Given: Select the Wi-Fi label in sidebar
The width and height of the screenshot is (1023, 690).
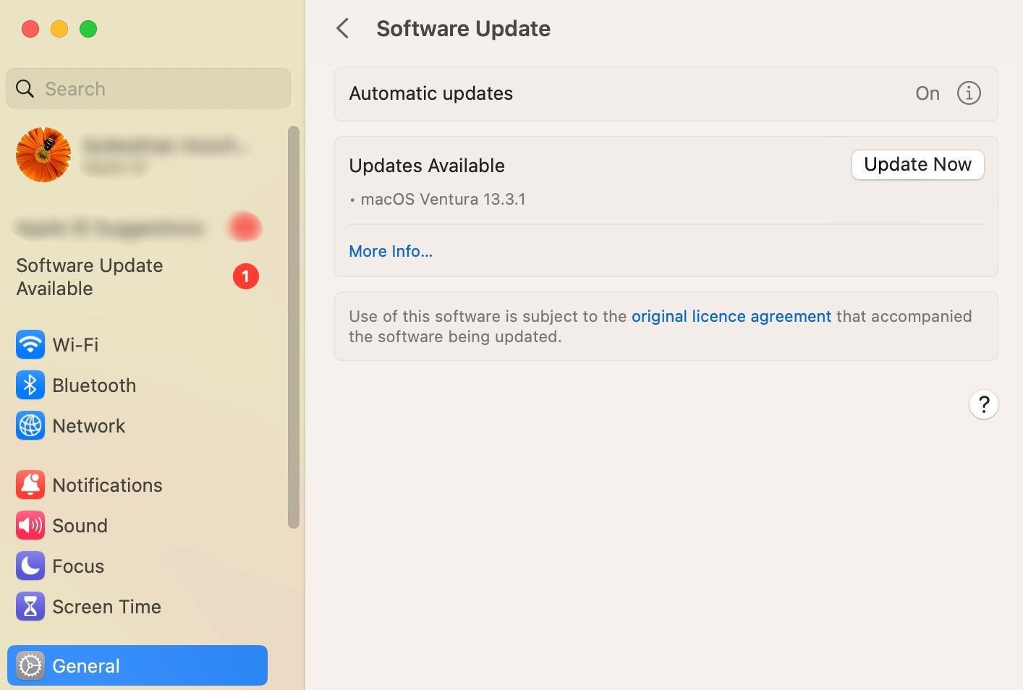Looking at the screenshot, I should pos(76,345).
